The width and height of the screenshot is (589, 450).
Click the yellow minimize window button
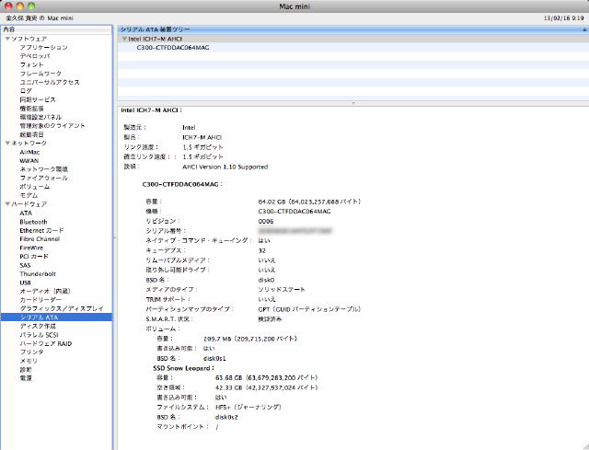[x=20, y=6]
